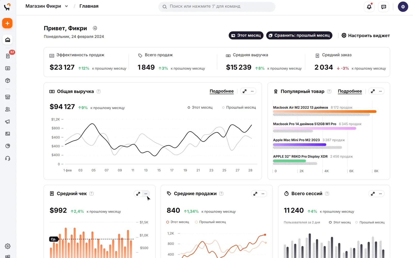Click the Ф user avatar
This screenshot has height=258, width=413.
403,7
